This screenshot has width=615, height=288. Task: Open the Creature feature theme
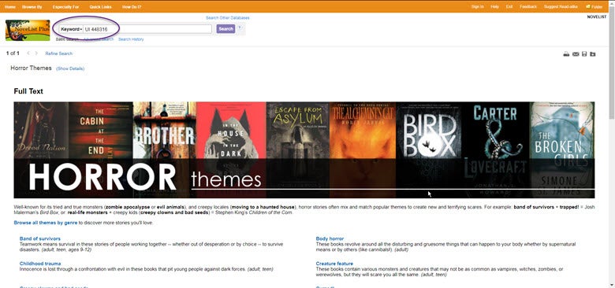[334, 264]
